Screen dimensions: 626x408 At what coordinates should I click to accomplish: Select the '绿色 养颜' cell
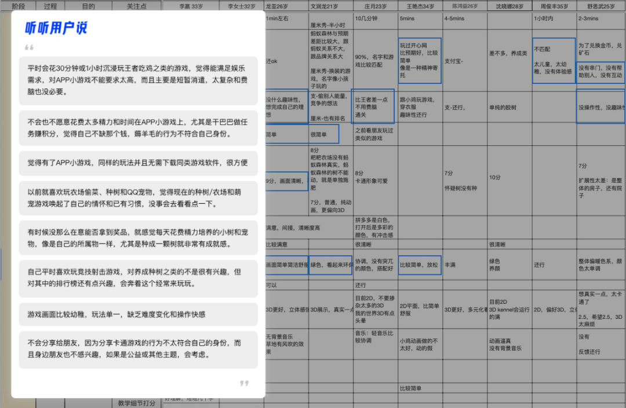[510, 265]
